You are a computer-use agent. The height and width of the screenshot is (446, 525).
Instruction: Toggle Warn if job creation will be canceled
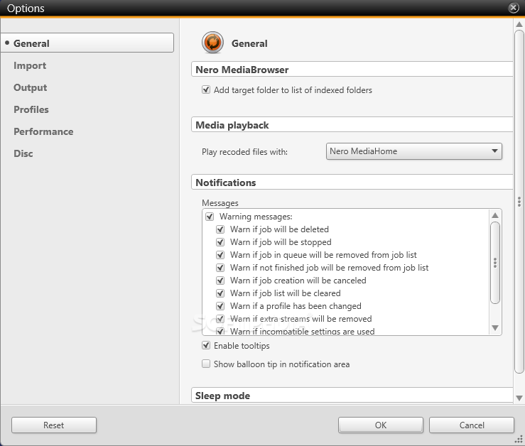point(220,281)
